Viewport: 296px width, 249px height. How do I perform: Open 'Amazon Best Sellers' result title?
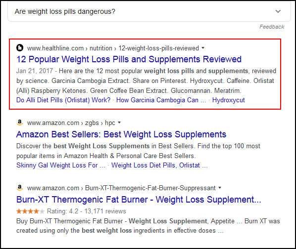coord(121,134)
